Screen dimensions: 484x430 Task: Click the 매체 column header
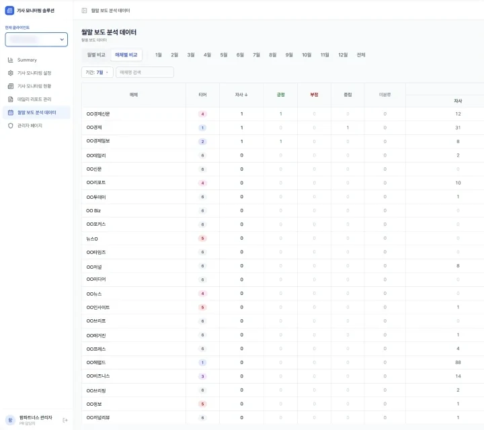click(134, 95)
